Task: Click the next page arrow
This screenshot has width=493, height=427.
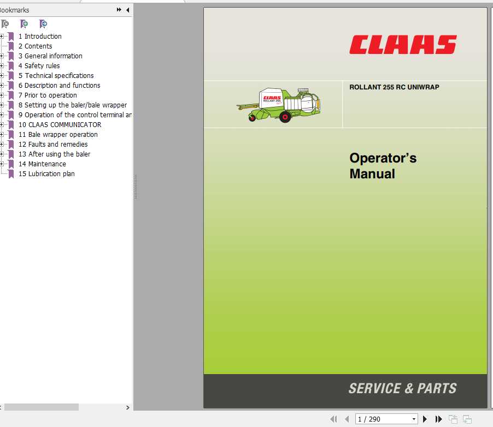Action: pos(425,419)
